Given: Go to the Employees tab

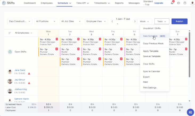Looking at the screenshot, I should click(47, 3).
